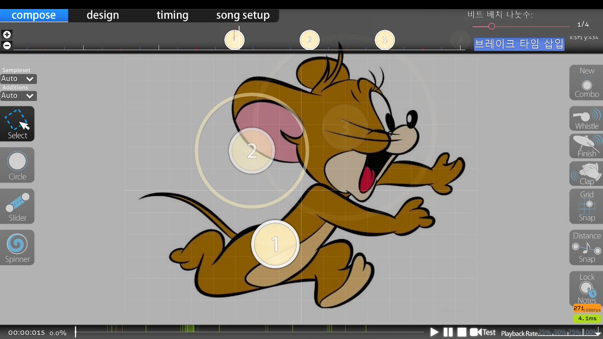Select note 1 on the top timeline

(x=234, y=40)
